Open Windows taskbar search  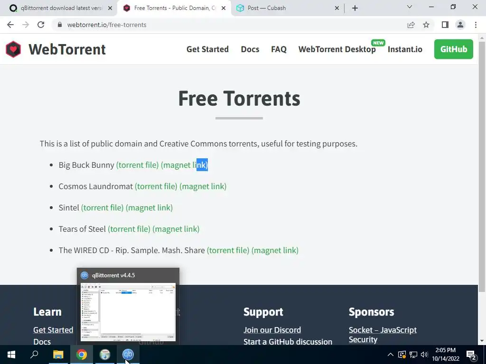point(34,355)
